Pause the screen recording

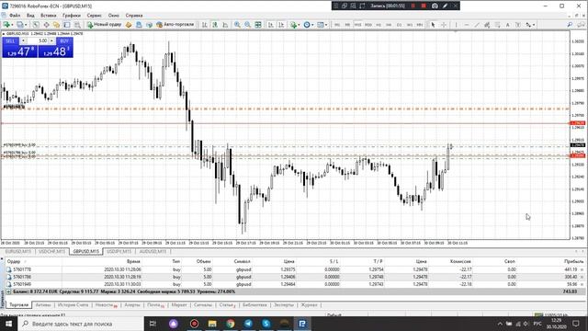(413, 6)
